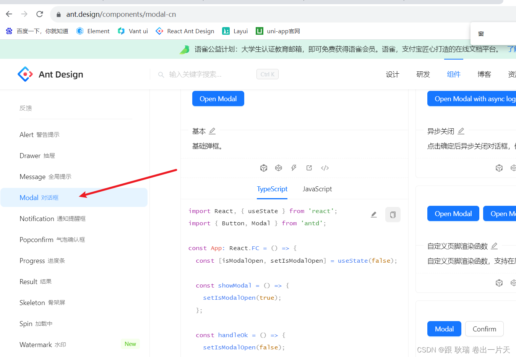Copy the code with the copy icon
The height and width of the screenshot is (357, 516).
(x=393, y=215)
